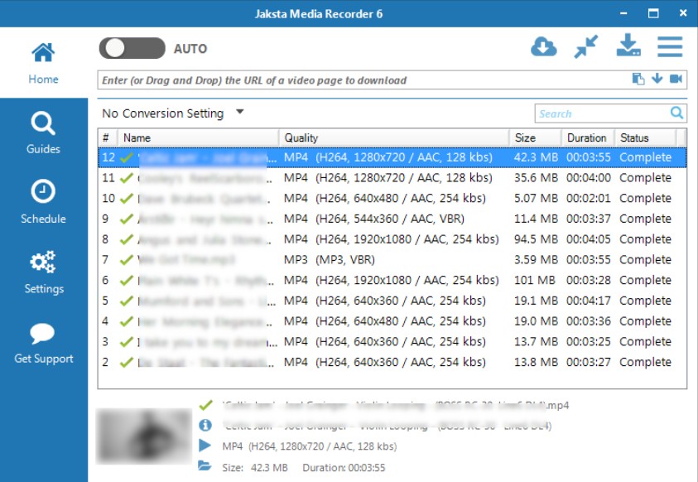The width and height of the screenshot is (698, 482).
Task: Click the download arrow in URL bar
Action: pos(657,79)
